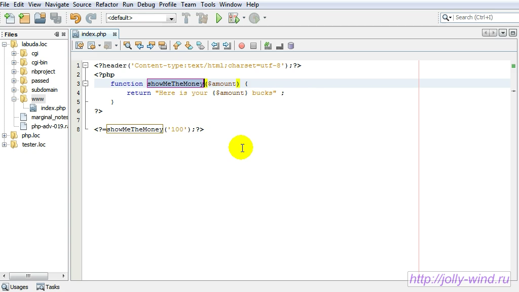519x292 pixels.
Task: Open the Debug Project dropdown arrow
Action: coord(244,18)
